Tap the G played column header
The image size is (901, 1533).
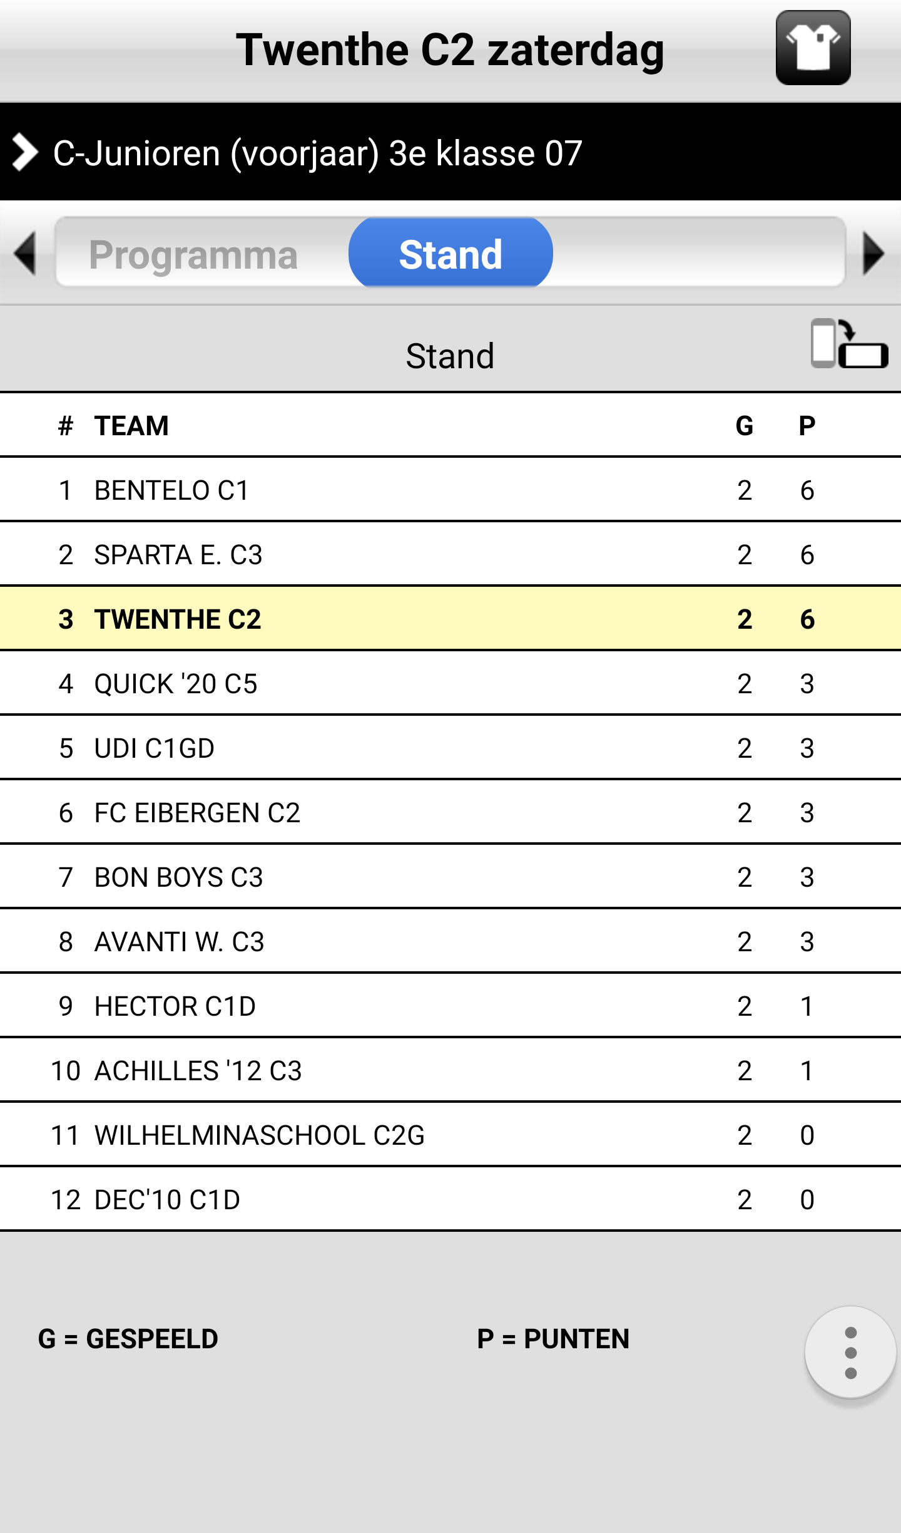[x=745, y=426]
